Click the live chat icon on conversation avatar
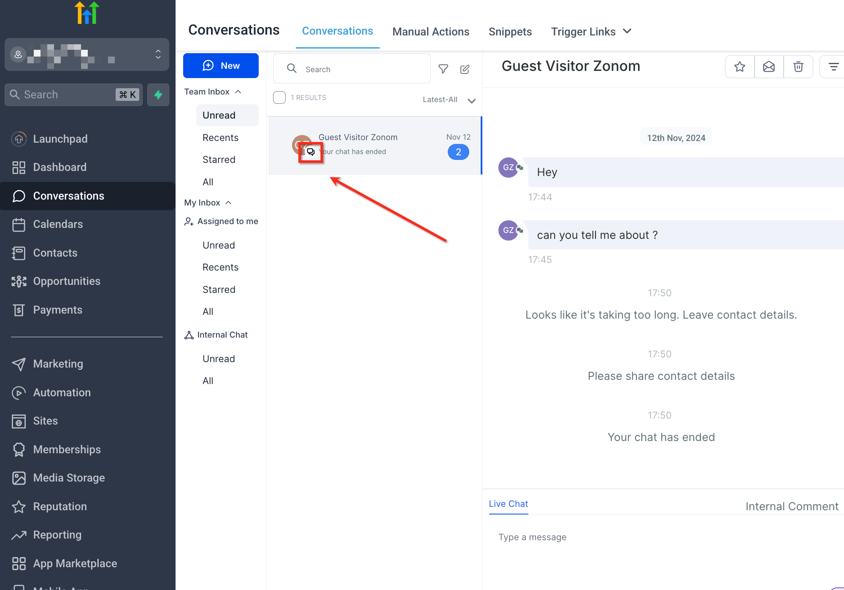 click(x=311, y=152)
